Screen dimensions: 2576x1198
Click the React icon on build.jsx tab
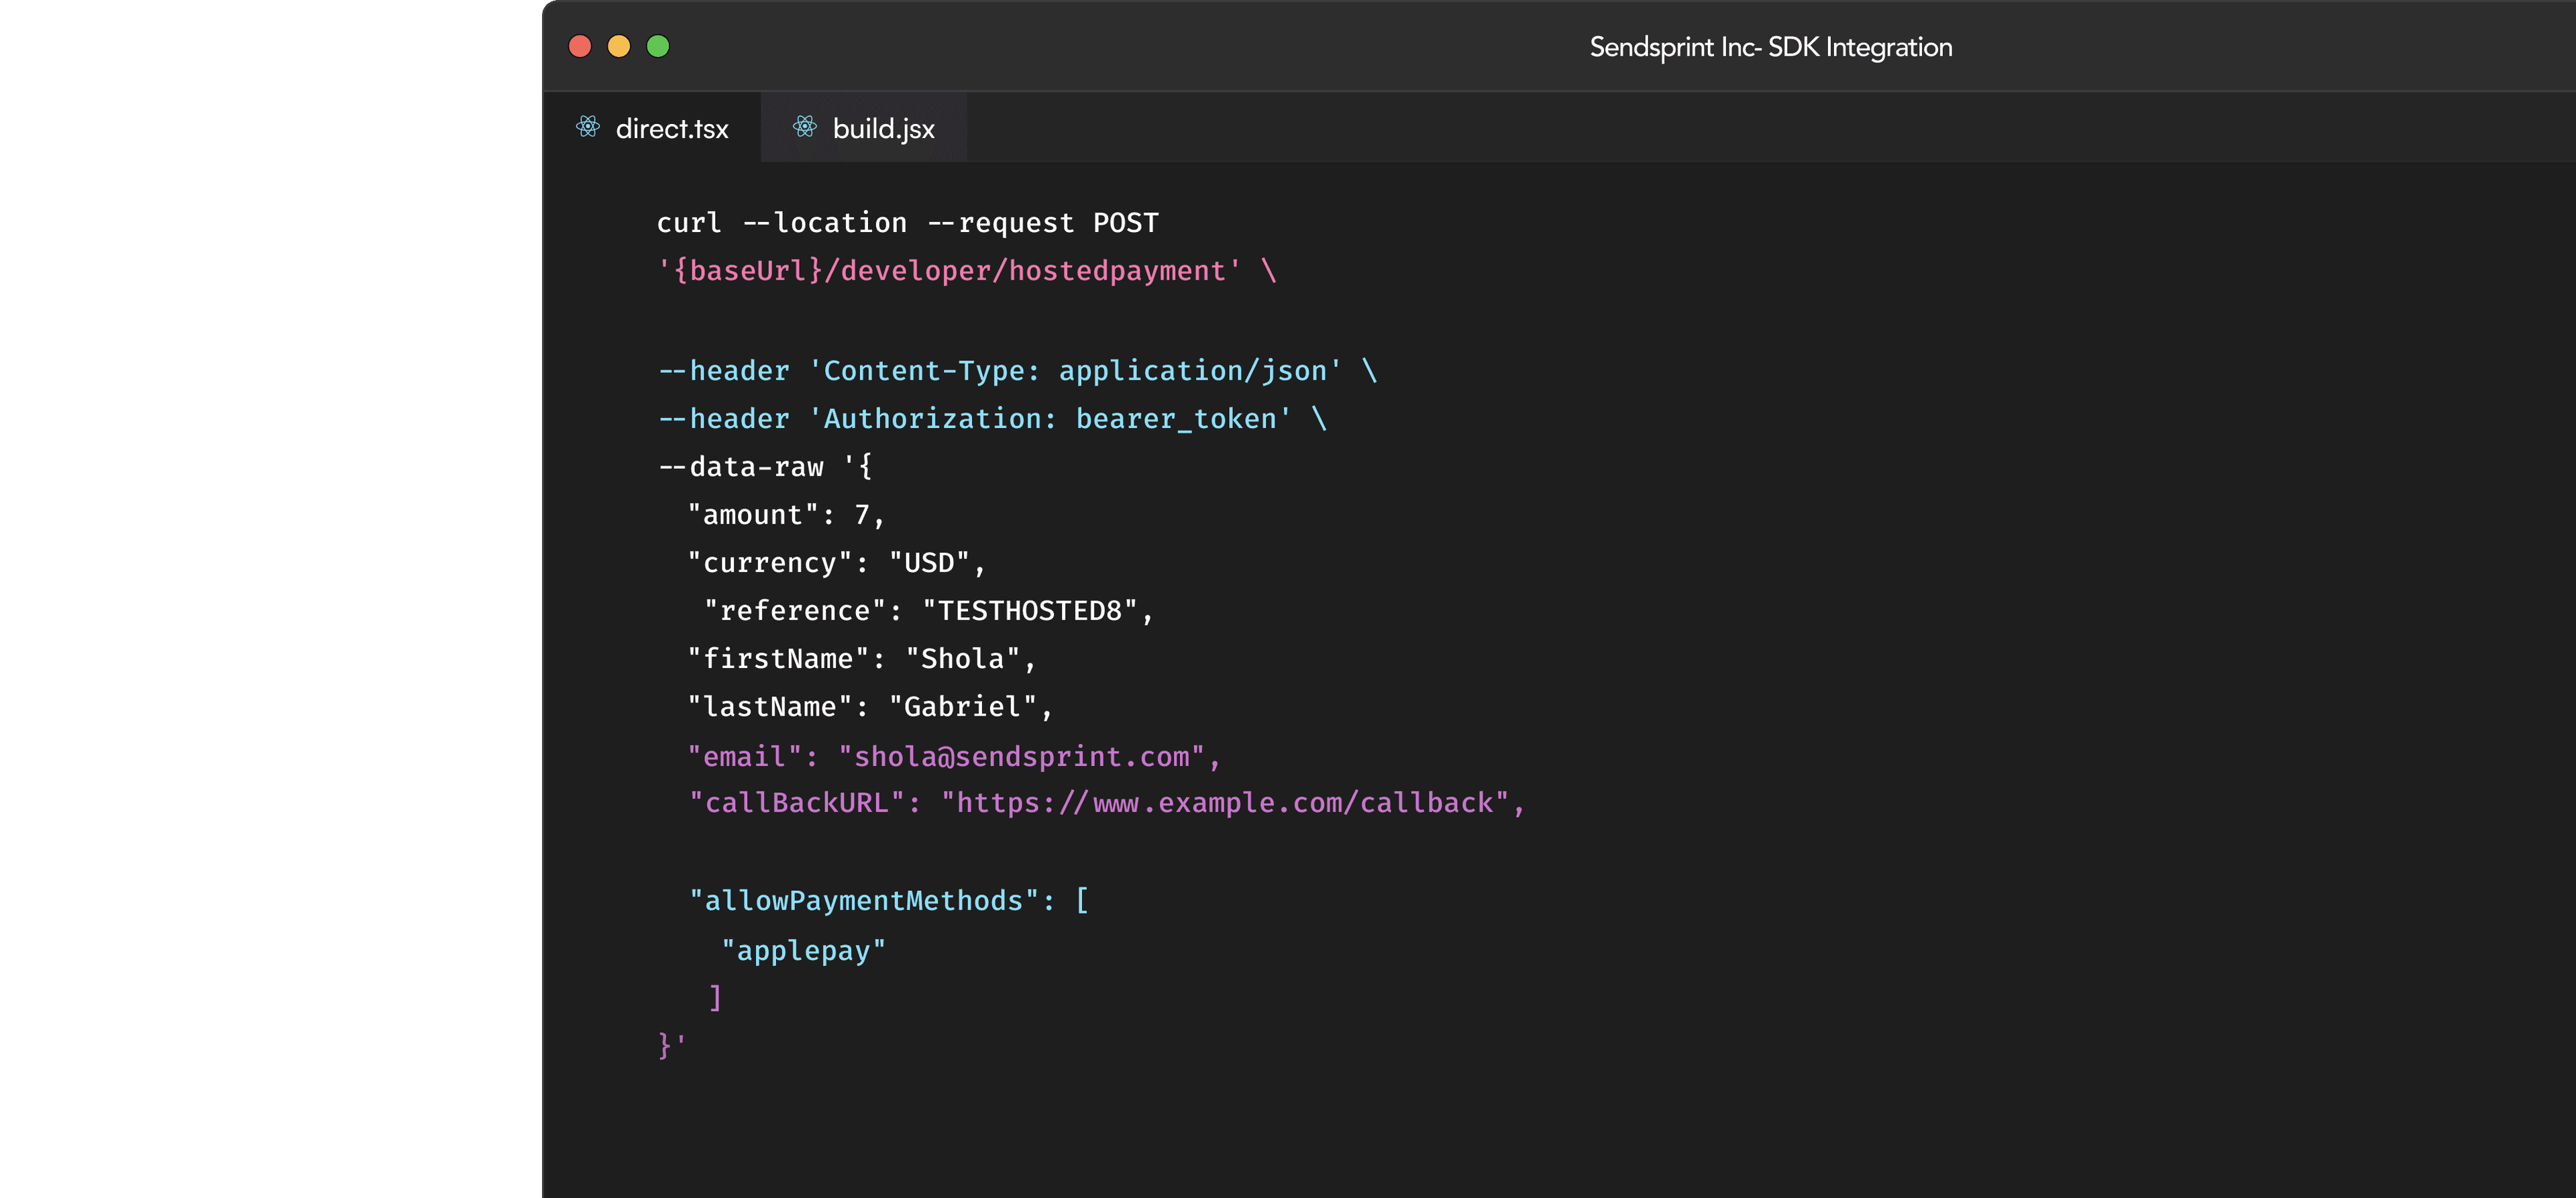pyautogui.click(x=805, y=127)
